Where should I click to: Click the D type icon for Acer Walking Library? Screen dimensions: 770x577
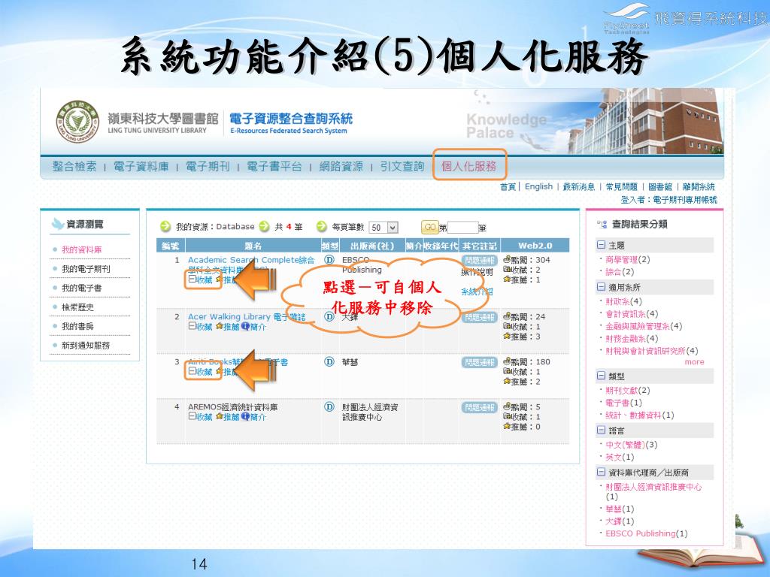(329, 316)
